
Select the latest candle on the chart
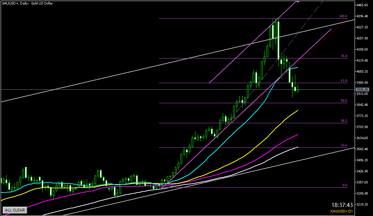point(298,90)
